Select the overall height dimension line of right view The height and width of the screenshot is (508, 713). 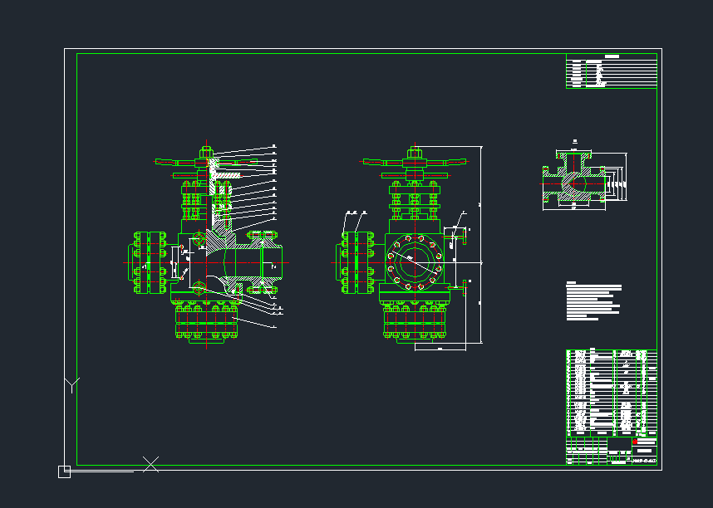tap(481, 245)
